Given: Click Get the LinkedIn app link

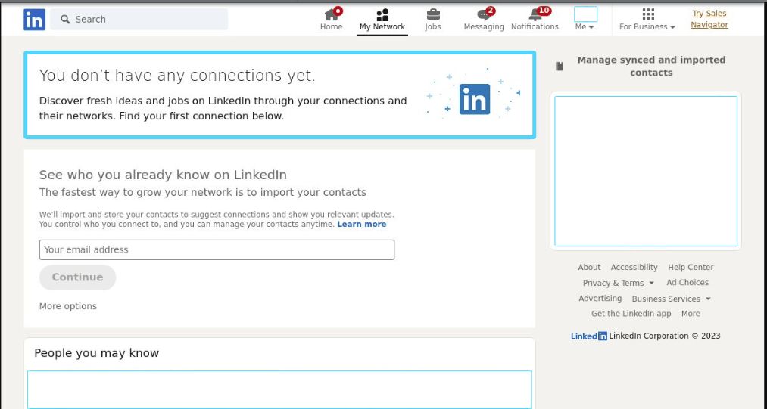Looking at the screenshot, I should click(631, 314).
